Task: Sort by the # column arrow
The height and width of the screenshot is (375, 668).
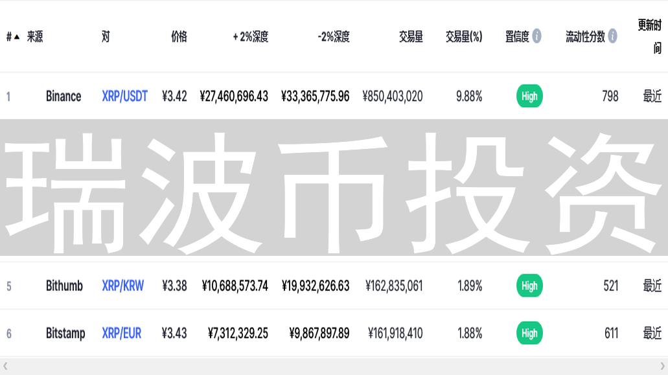Action: (17, 37)
